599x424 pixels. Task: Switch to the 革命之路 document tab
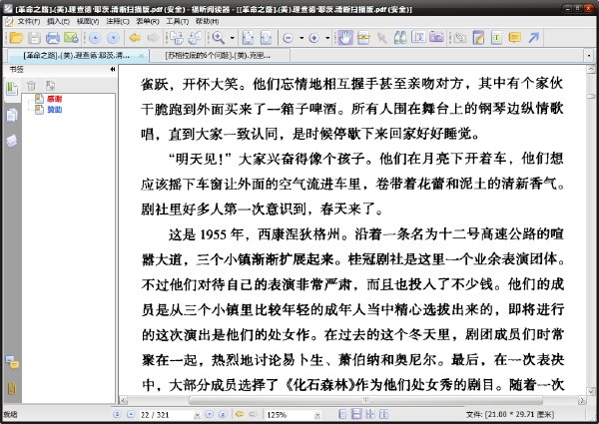[x=77, y=56]
